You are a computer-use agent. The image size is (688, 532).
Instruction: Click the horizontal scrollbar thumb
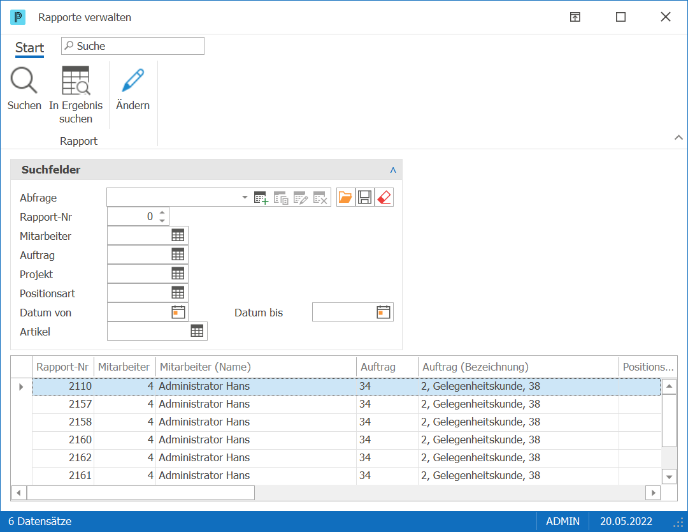coord(141,492)
